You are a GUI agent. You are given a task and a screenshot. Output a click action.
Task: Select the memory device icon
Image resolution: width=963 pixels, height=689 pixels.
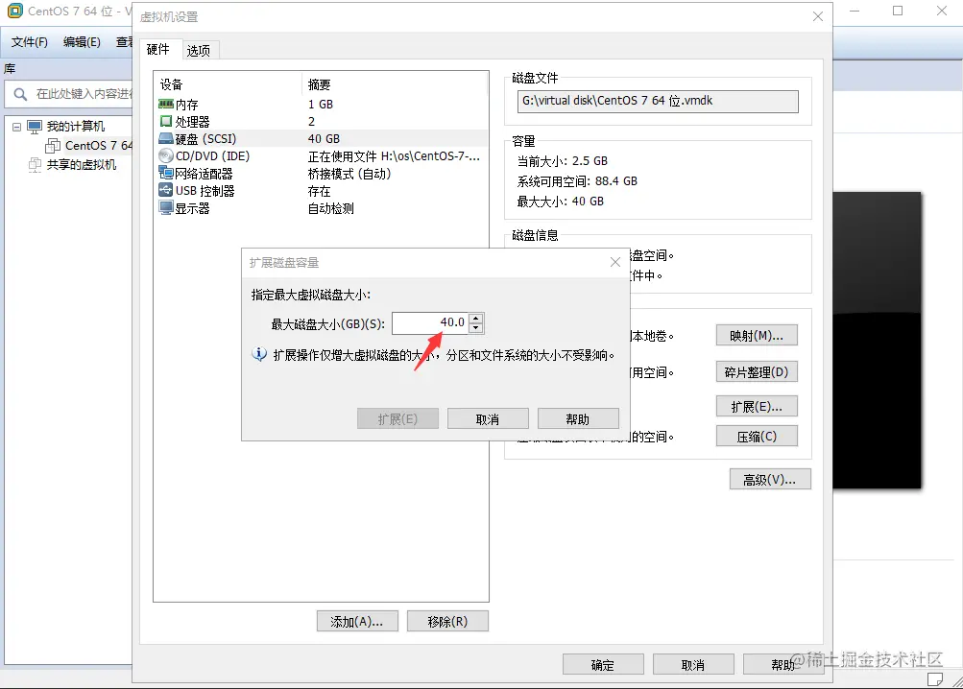(x=166, y=105)
